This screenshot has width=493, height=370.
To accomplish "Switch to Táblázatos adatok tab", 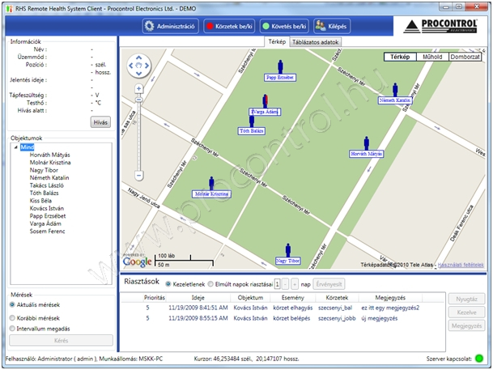I will coord(315,42).
